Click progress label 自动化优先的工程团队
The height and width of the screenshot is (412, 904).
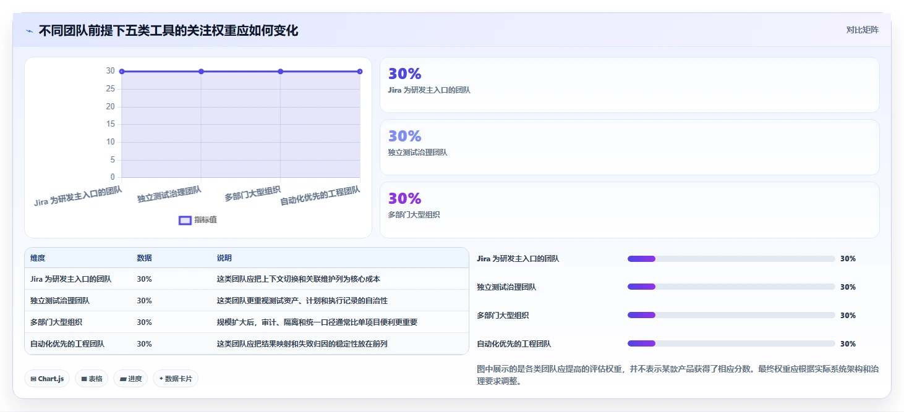click(514, 344)
